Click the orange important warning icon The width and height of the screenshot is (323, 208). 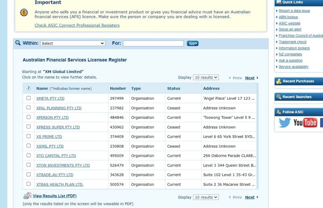pyautogui.click(x=24, y=13)
